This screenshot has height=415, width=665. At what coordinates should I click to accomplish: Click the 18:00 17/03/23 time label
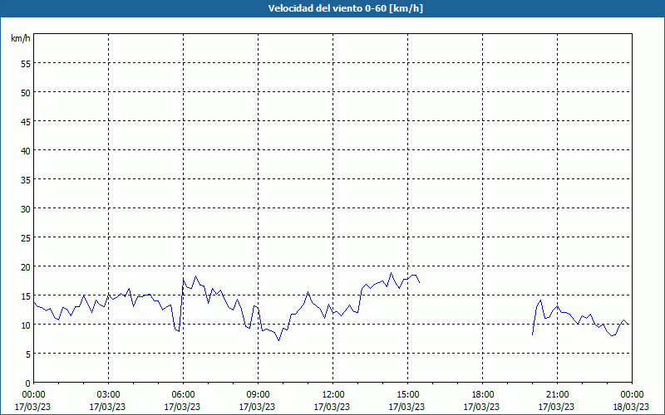pyautogui.click(x=482, y=401)
